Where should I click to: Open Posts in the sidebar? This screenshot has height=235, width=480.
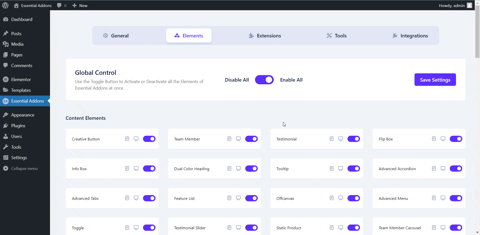coord(25,33)
